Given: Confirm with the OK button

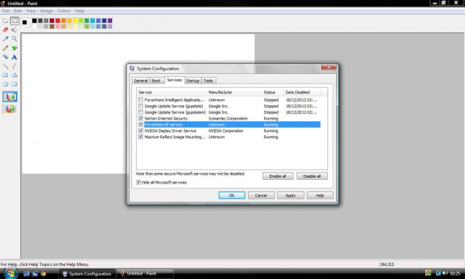Looking at the screenshot, I should click(232, 195).
